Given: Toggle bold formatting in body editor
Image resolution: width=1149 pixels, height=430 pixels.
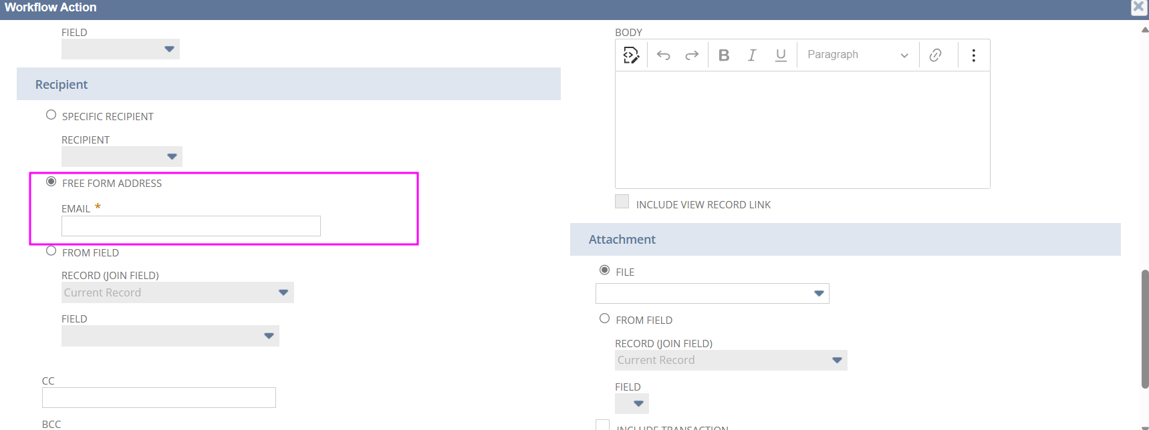Looking at the screenshot, I should pyautogui.click(x=724, y=55).
